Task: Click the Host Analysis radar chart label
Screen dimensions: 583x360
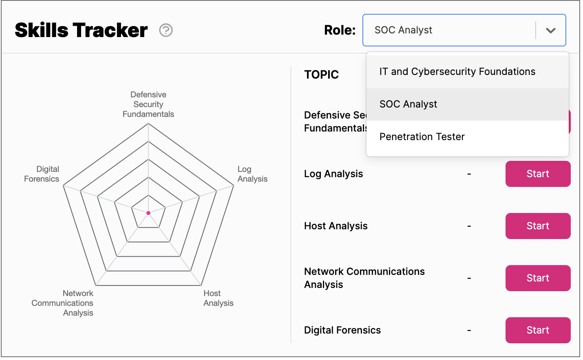Action: coord(218,298)
